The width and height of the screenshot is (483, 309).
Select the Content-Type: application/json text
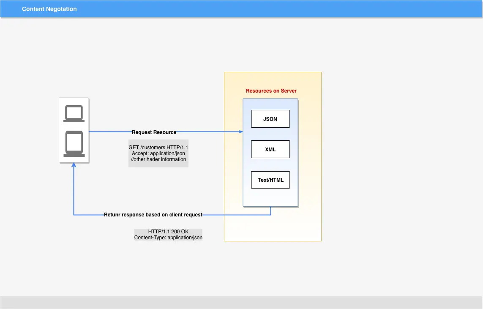(168, 238)
